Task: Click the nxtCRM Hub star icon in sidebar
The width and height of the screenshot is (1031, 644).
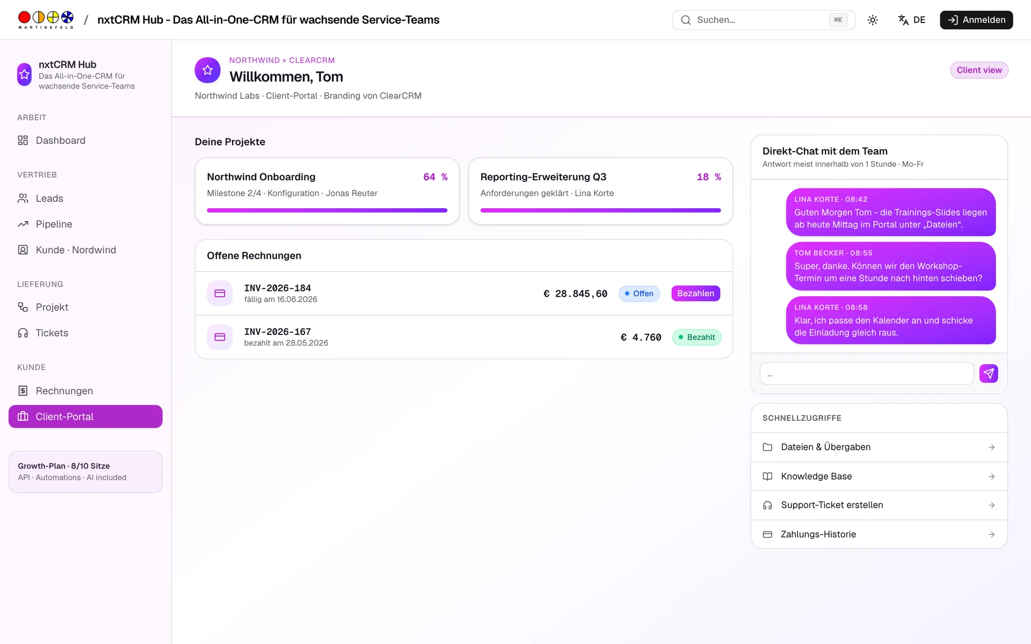Action: [x=24, y=75]
